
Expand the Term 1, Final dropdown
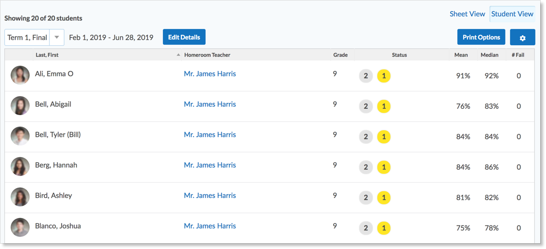[56, 37]
